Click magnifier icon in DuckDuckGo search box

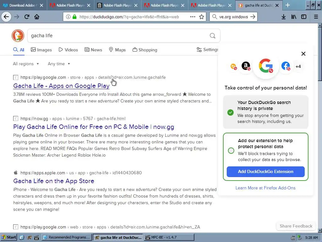(x=213, y=36)
